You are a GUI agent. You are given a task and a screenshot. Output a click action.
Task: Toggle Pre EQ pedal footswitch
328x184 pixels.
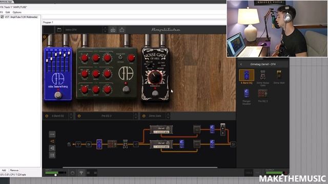[x=126, y=89]
